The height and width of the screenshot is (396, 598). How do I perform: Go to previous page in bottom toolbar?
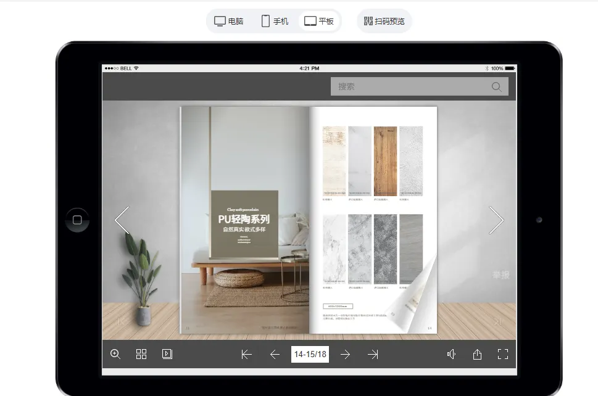[x=275, y=354]
